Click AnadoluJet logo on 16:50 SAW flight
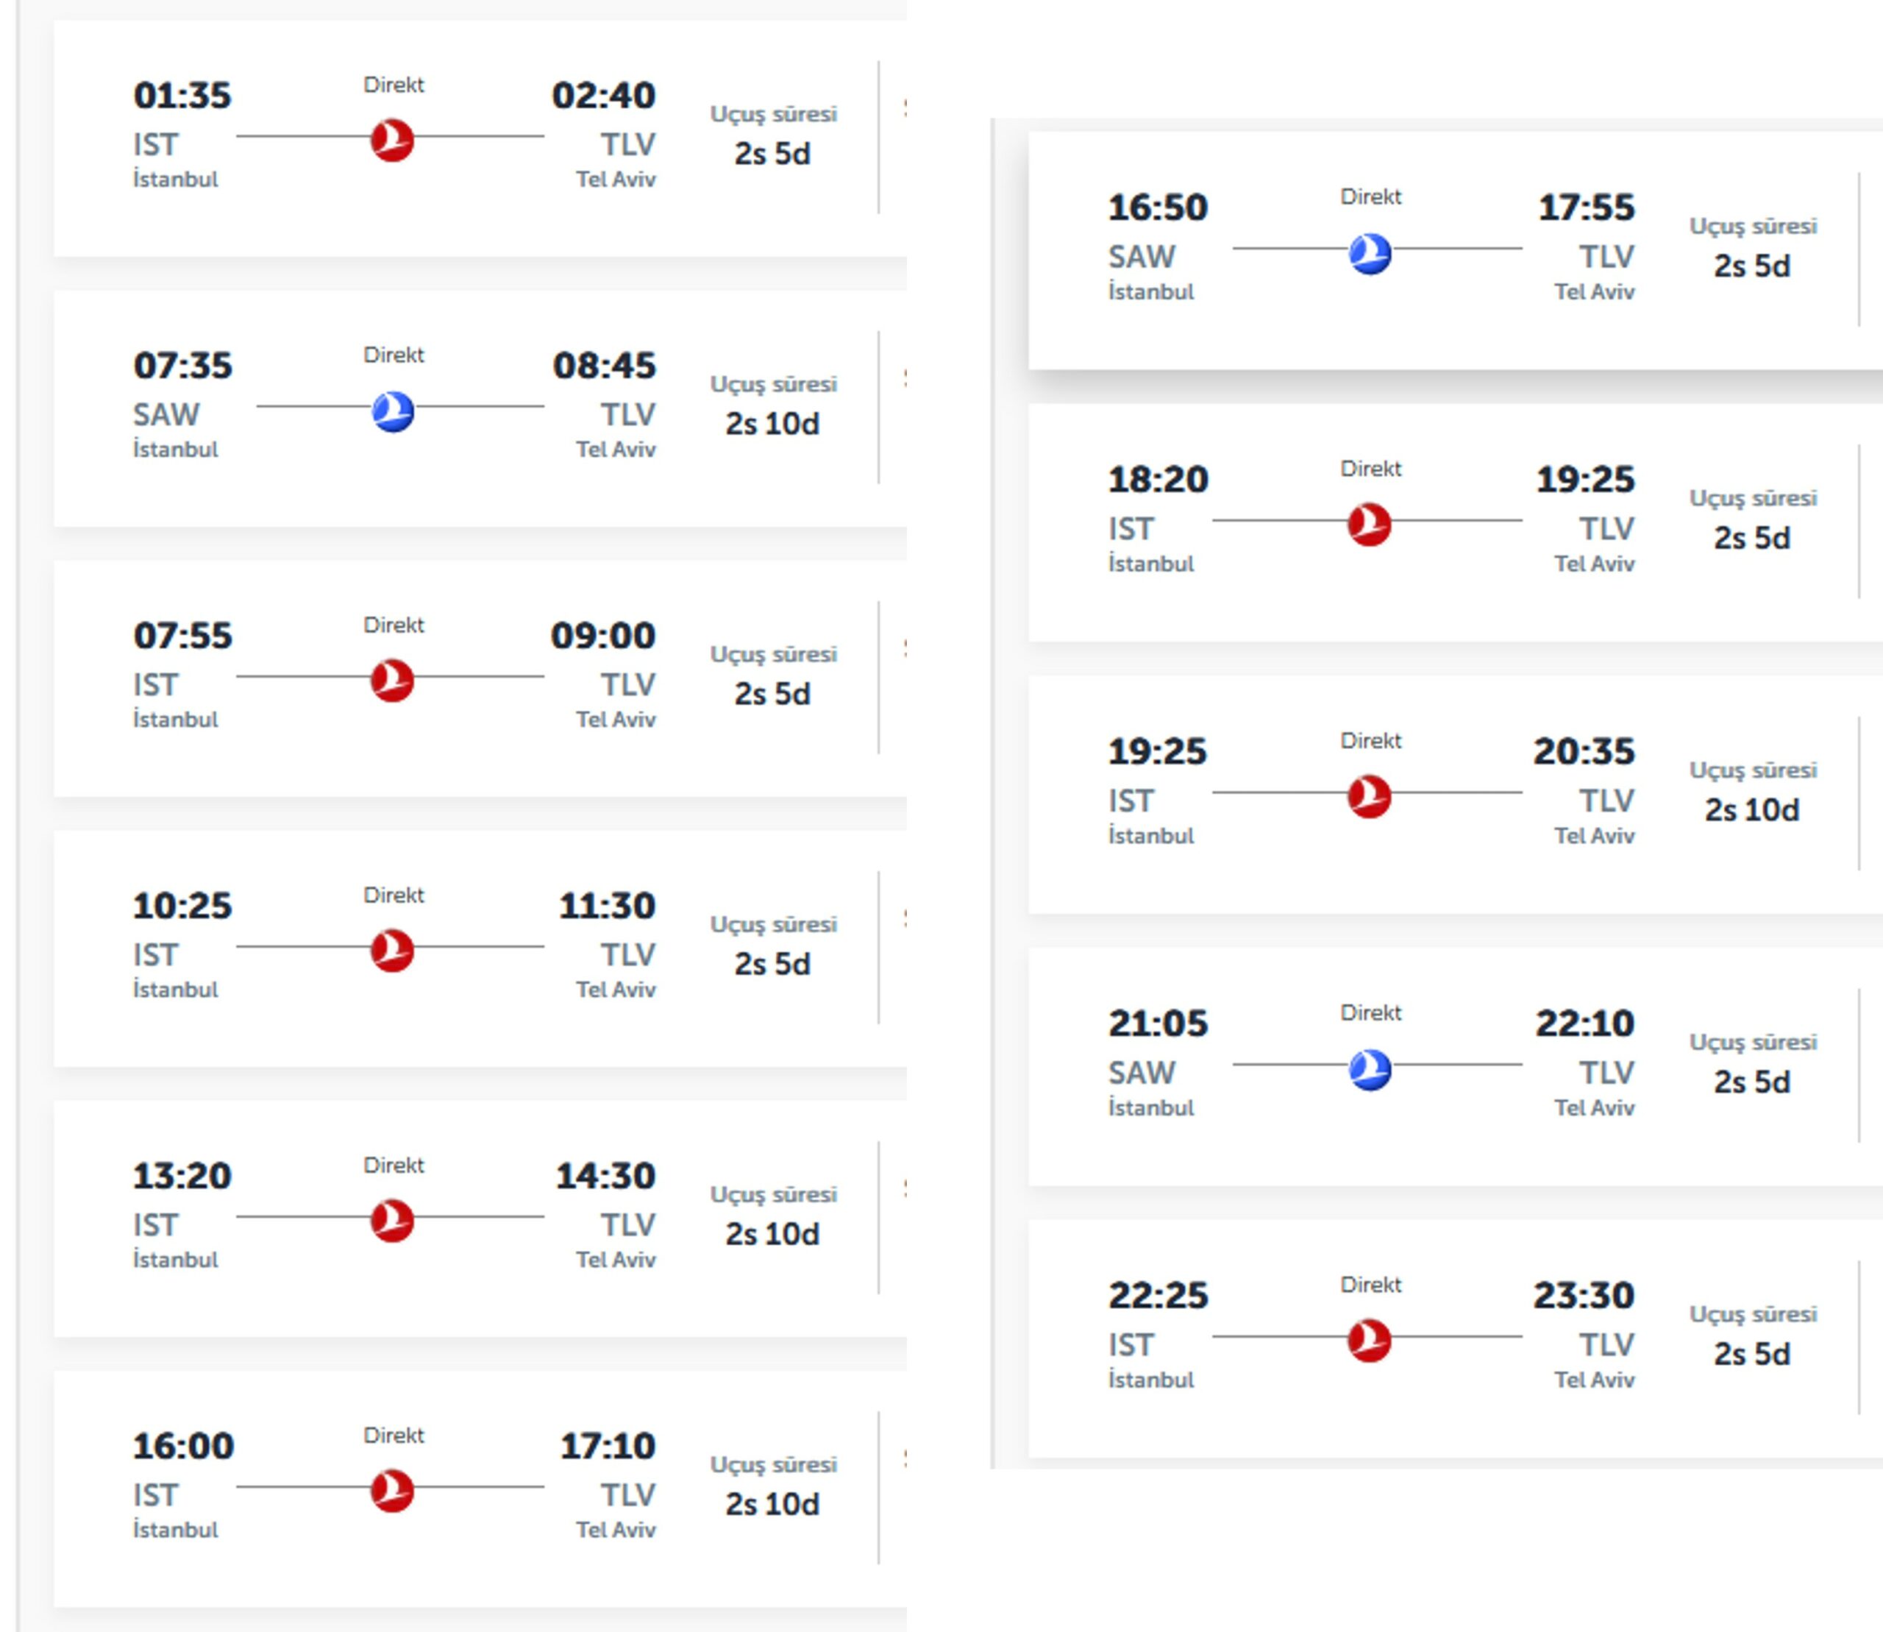 pos(1370,253)
